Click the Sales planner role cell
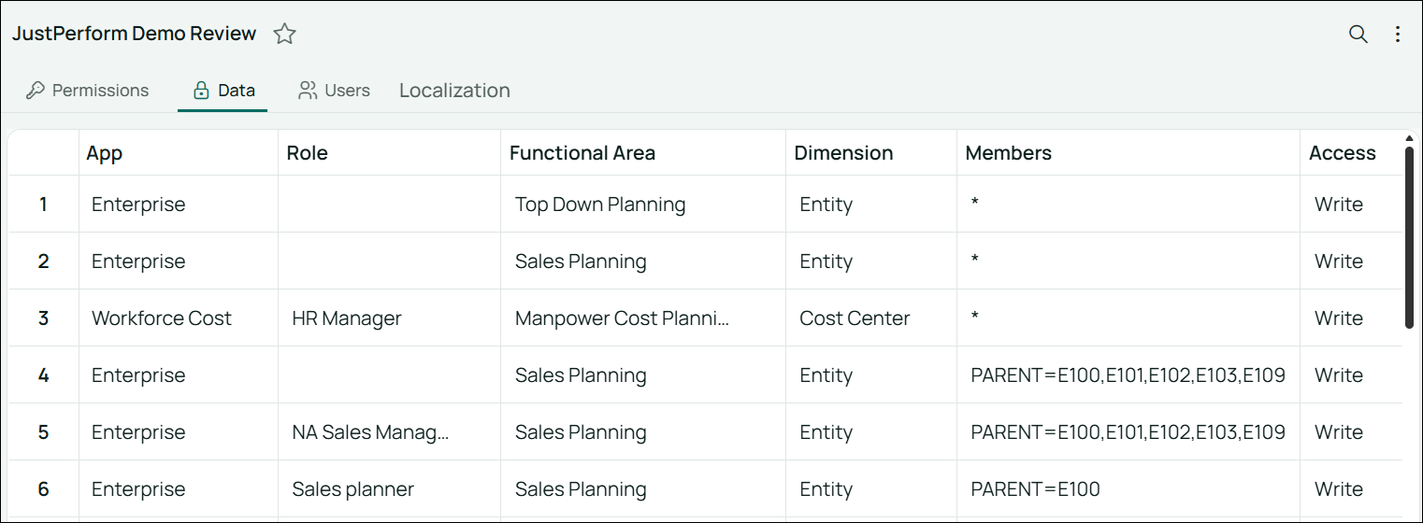 [389, 488]
